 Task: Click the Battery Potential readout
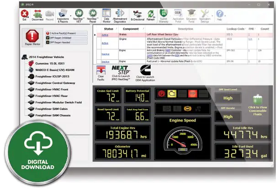coord(137,96)
